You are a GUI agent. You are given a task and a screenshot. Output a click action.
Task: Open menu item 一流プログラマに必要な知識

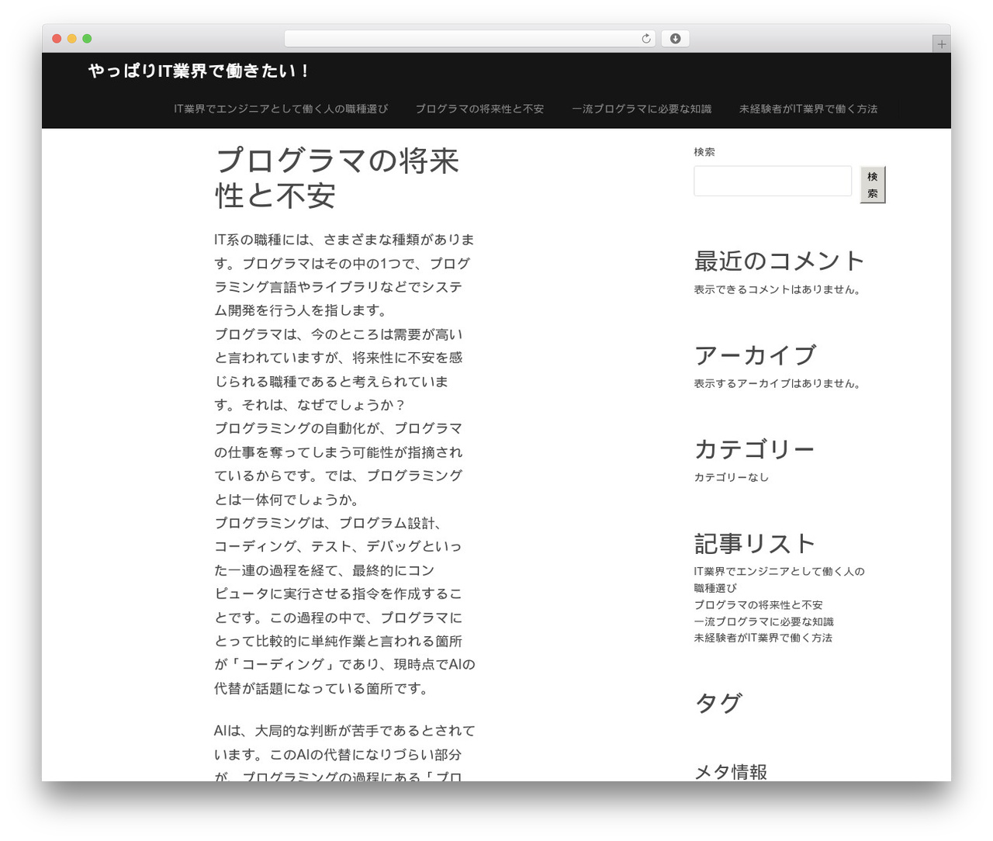pos(642,109)
